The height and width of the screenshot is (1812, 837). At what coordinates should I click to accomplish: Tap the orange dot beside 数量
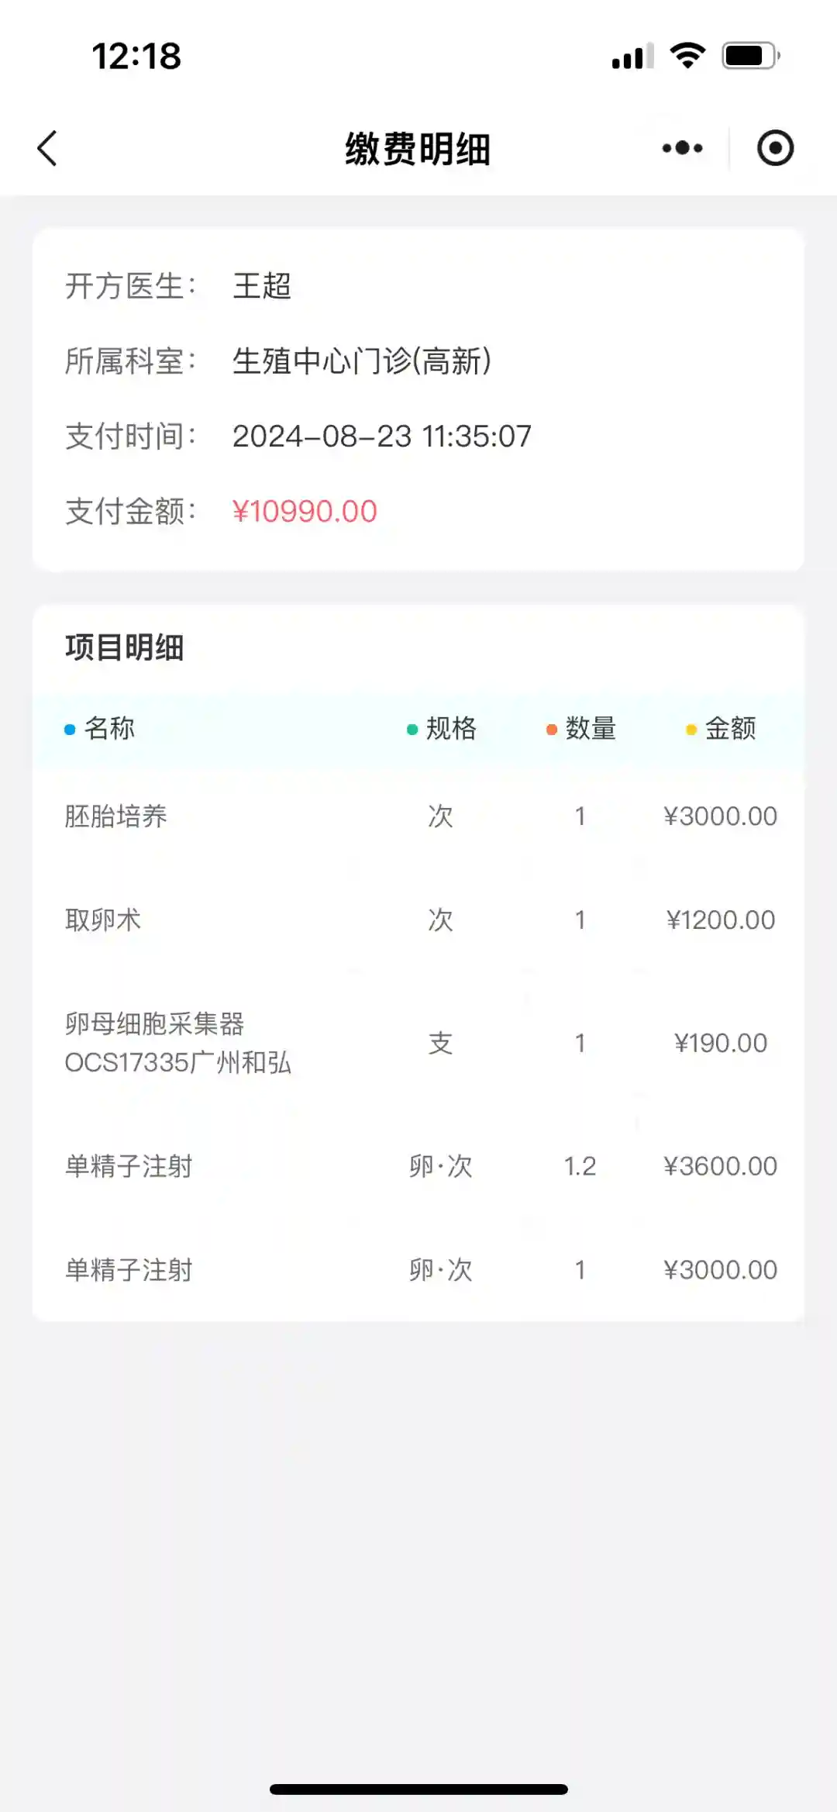tap(551, 730)
